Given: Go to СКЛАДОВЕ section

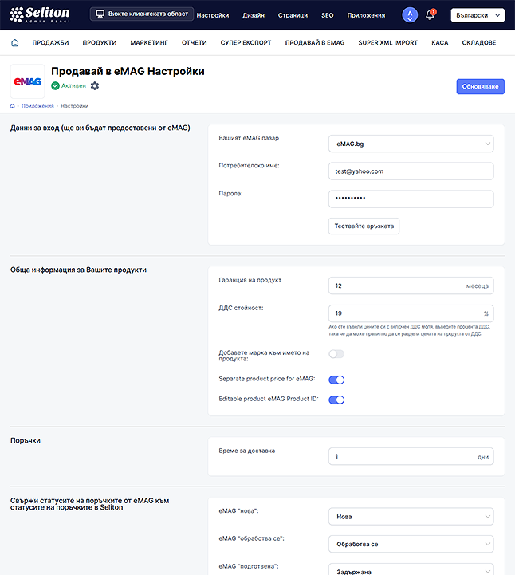Looking at the screenshot, I should [479, 43].
